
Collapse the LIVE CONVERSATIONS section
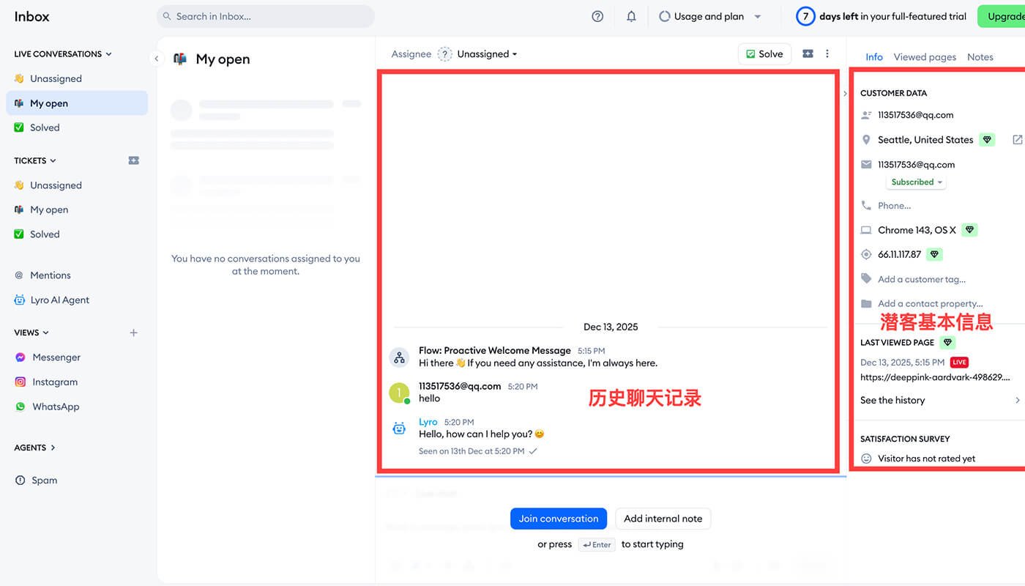tap(108, 53)
